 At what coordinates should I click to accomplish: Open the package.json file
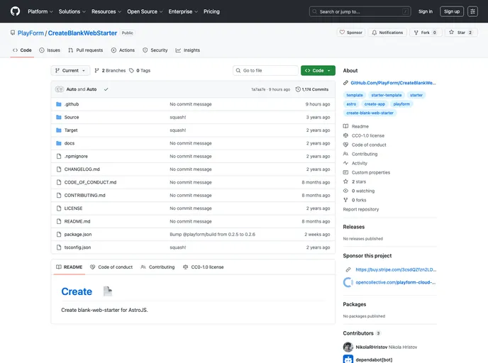click(78, 234)
